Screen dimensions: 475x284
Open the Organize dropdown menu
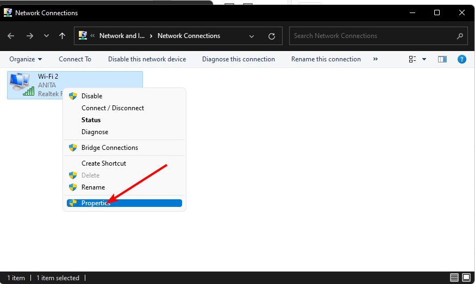[26, 59]
